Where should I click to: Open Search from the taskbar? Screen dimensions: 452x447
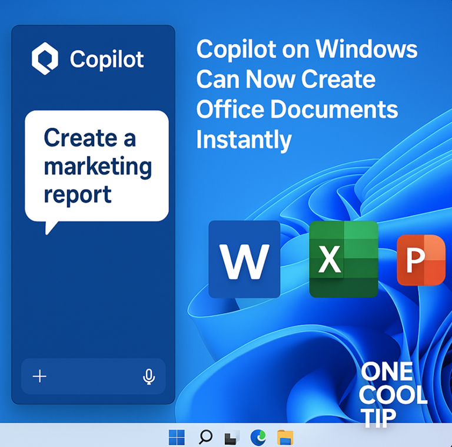pyautogui.click(x=205, y=437)
